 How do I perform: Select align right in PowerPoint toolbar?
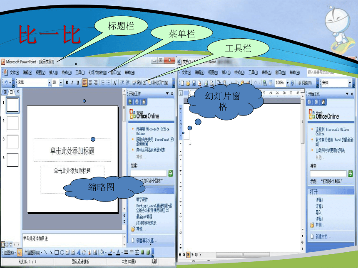(x=96, y=83)
